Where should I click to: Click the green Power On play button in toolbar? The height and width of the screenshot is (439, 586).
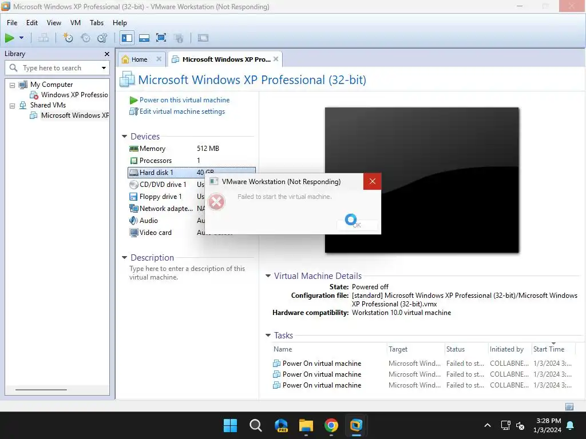click(9, 38)
